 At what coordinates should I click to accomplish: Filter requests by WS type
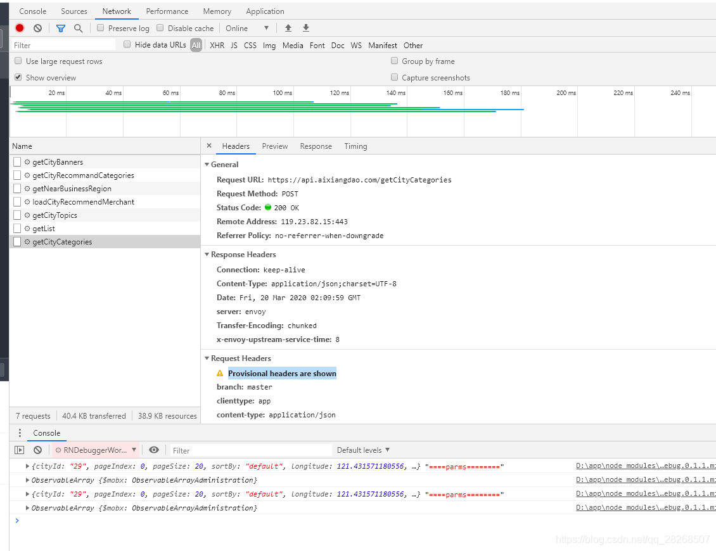[x=356, y=45]
